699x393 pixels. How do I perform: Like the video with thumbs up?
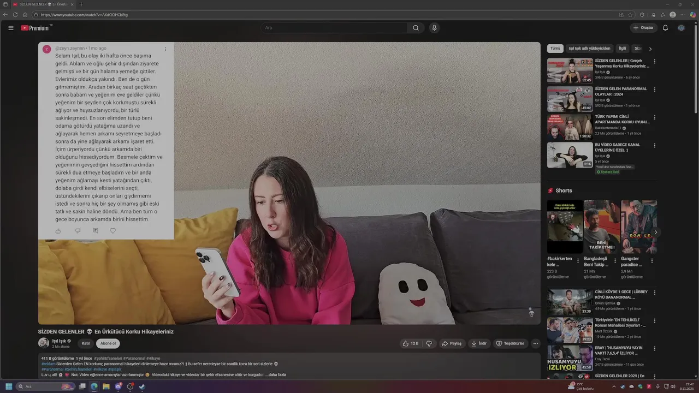coord(411,343)
